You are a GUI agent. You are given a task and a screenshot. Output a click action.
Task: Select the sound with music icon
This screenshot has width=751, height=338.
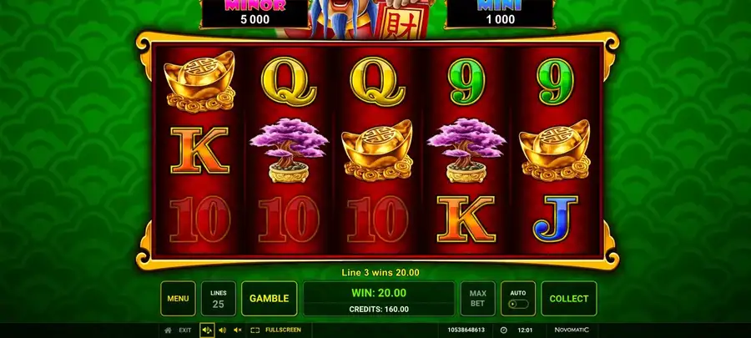point(207,330)
